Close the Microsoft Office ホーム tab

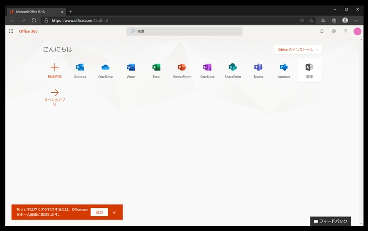[62, 12]
